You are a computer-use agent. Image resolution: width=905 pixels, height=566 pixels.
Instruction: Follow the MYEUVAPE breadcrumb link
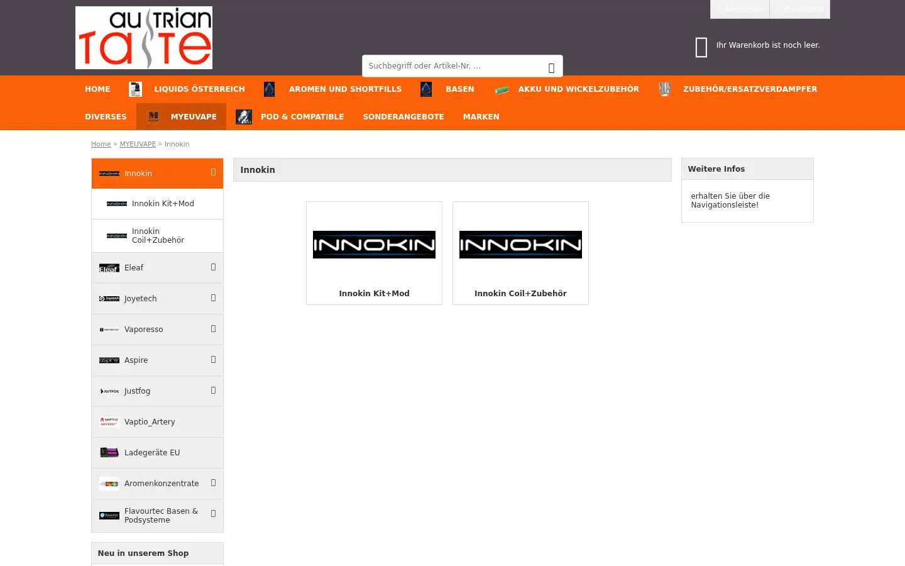pos(138,144)
